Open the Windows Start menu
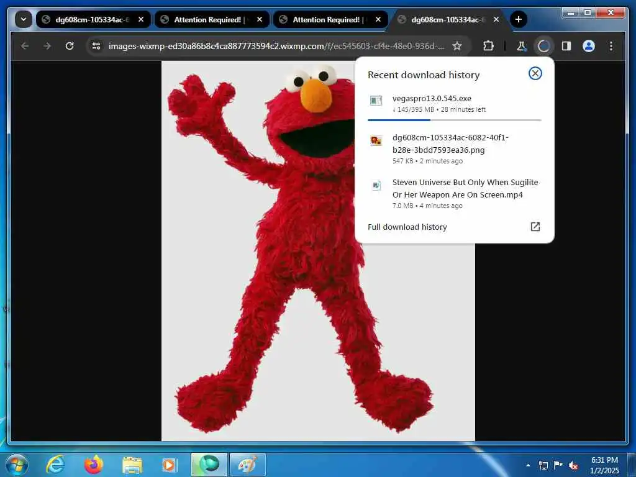This screenshot has width=636, height=477. coord(17,465)
